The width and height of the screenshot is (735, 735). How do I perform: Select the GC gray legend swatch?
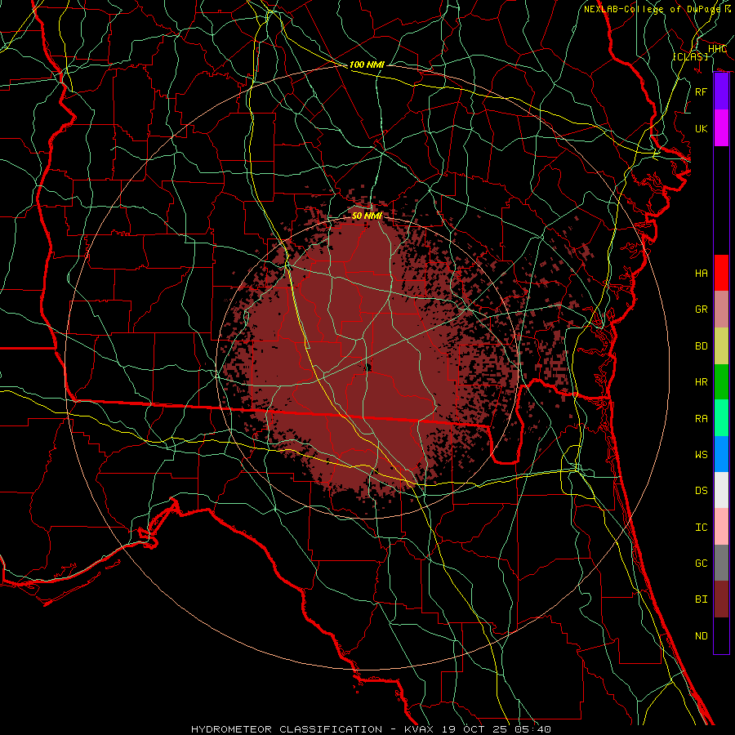coord(721,563)
